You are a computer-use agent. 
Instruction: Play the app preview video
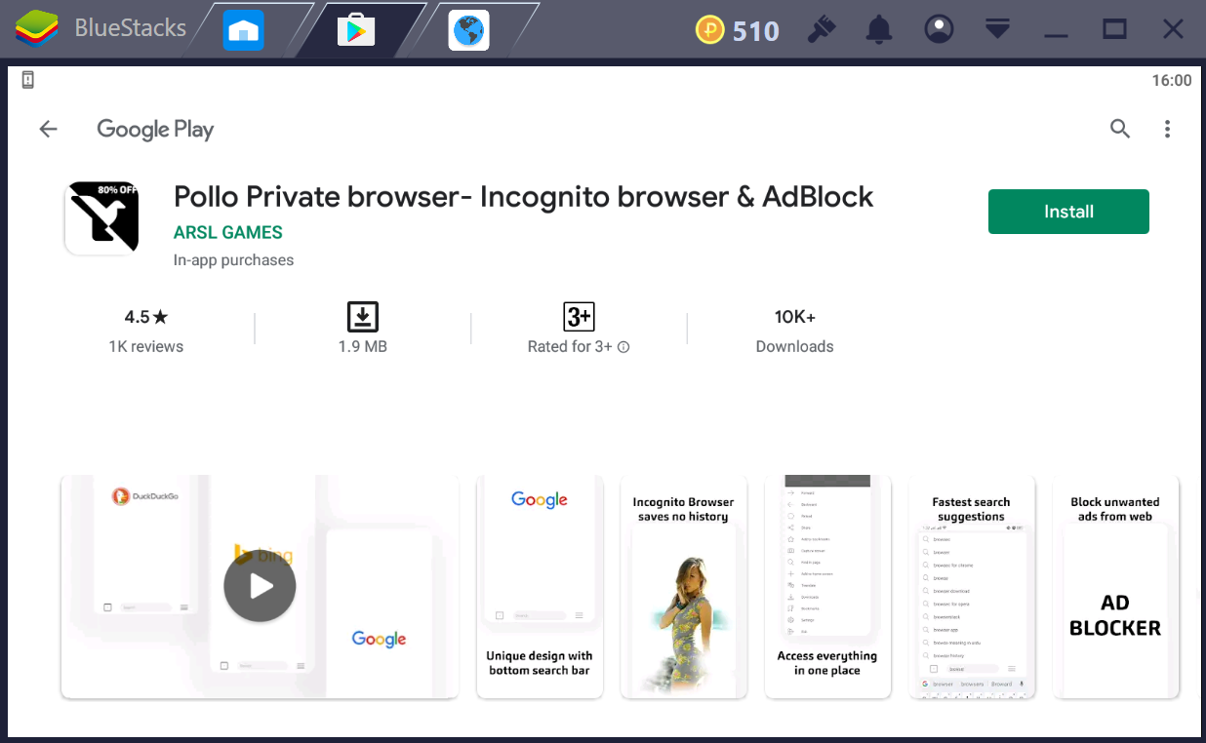pos(260,586)
